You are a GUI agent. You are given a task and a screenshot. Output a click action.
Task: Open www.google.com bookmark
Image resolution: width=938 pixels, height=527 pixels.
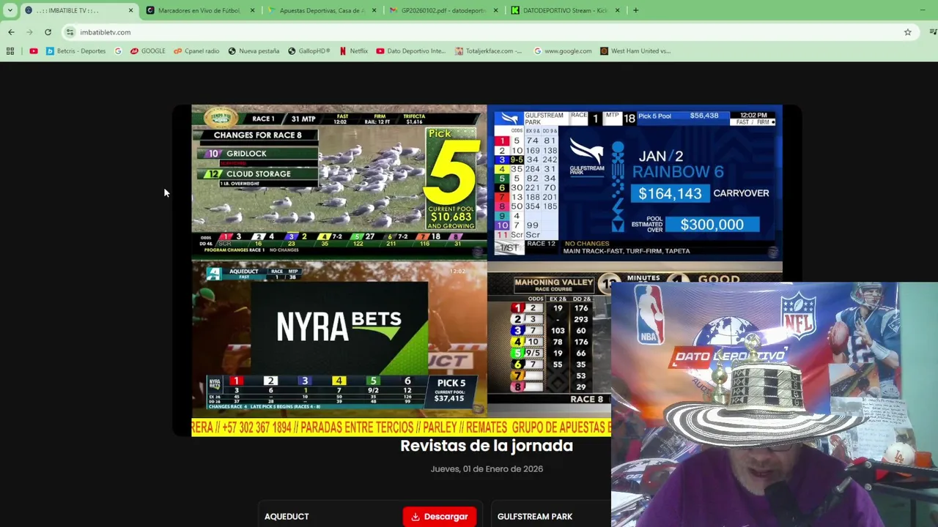pyautogui.click(x=563, y=51)
